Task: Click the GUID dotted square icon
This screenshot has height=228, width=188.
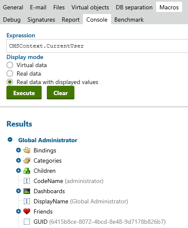Action: click(27, 222)
